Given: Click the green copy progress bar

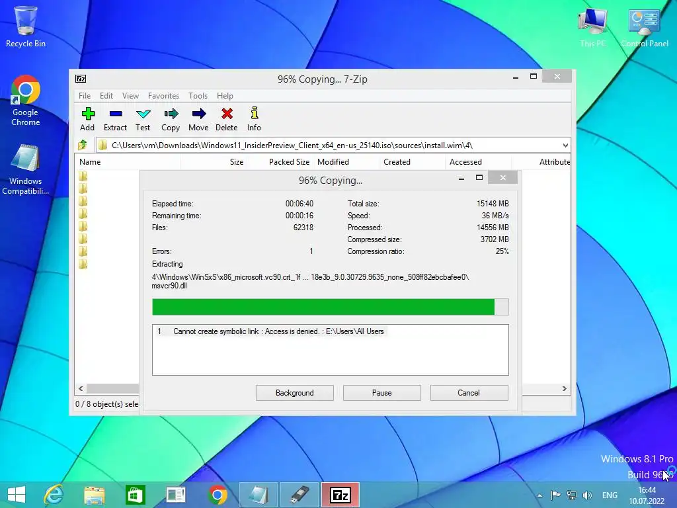Looking at the screenshot, I should [331, 307].
